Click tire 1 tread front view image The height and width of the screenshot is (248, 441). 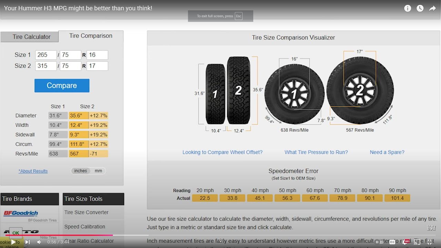[215, 94]
